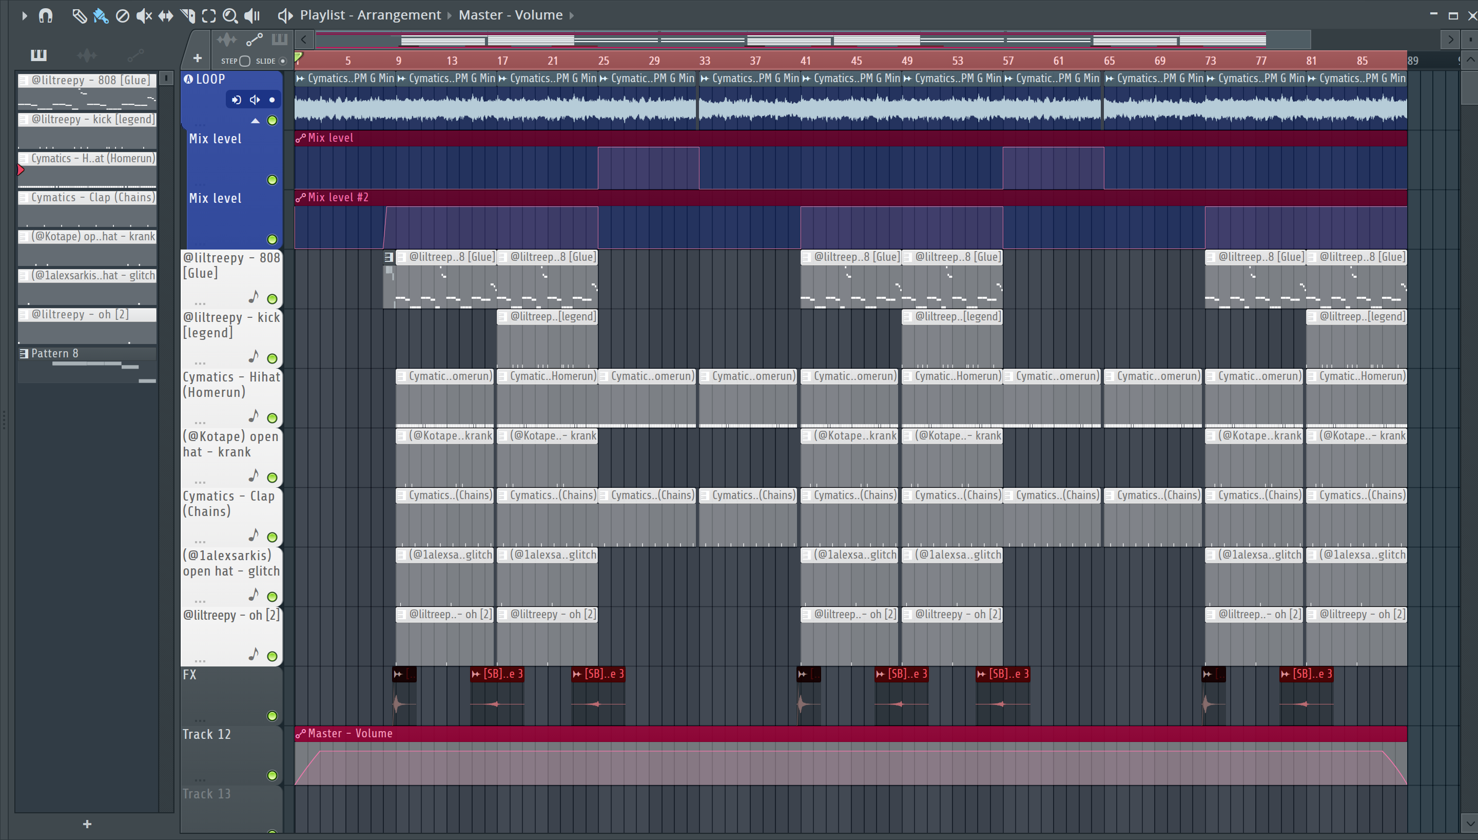Open the Master - Volume clip menu

(300, 733)
